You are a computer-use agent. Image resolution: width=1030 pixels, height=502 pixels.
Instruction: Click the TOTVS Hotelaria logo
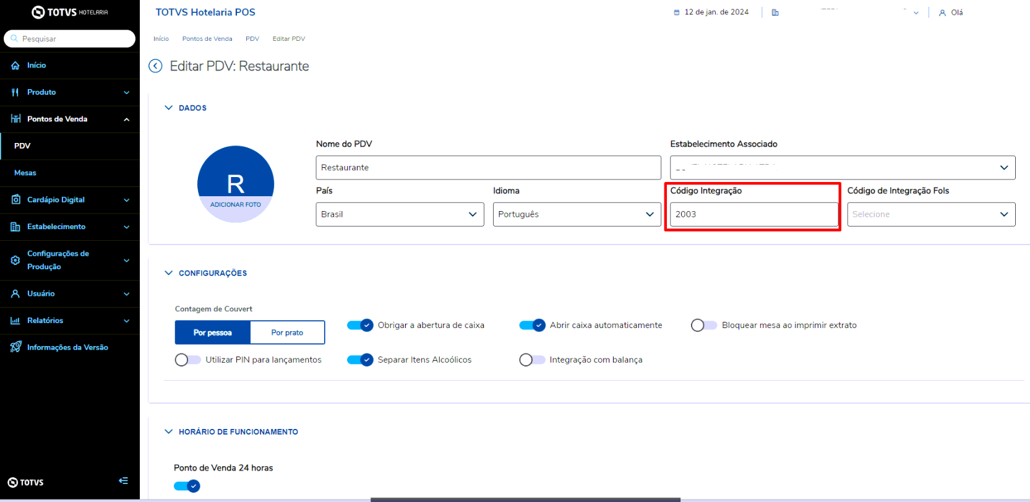(x=69, y=12)
